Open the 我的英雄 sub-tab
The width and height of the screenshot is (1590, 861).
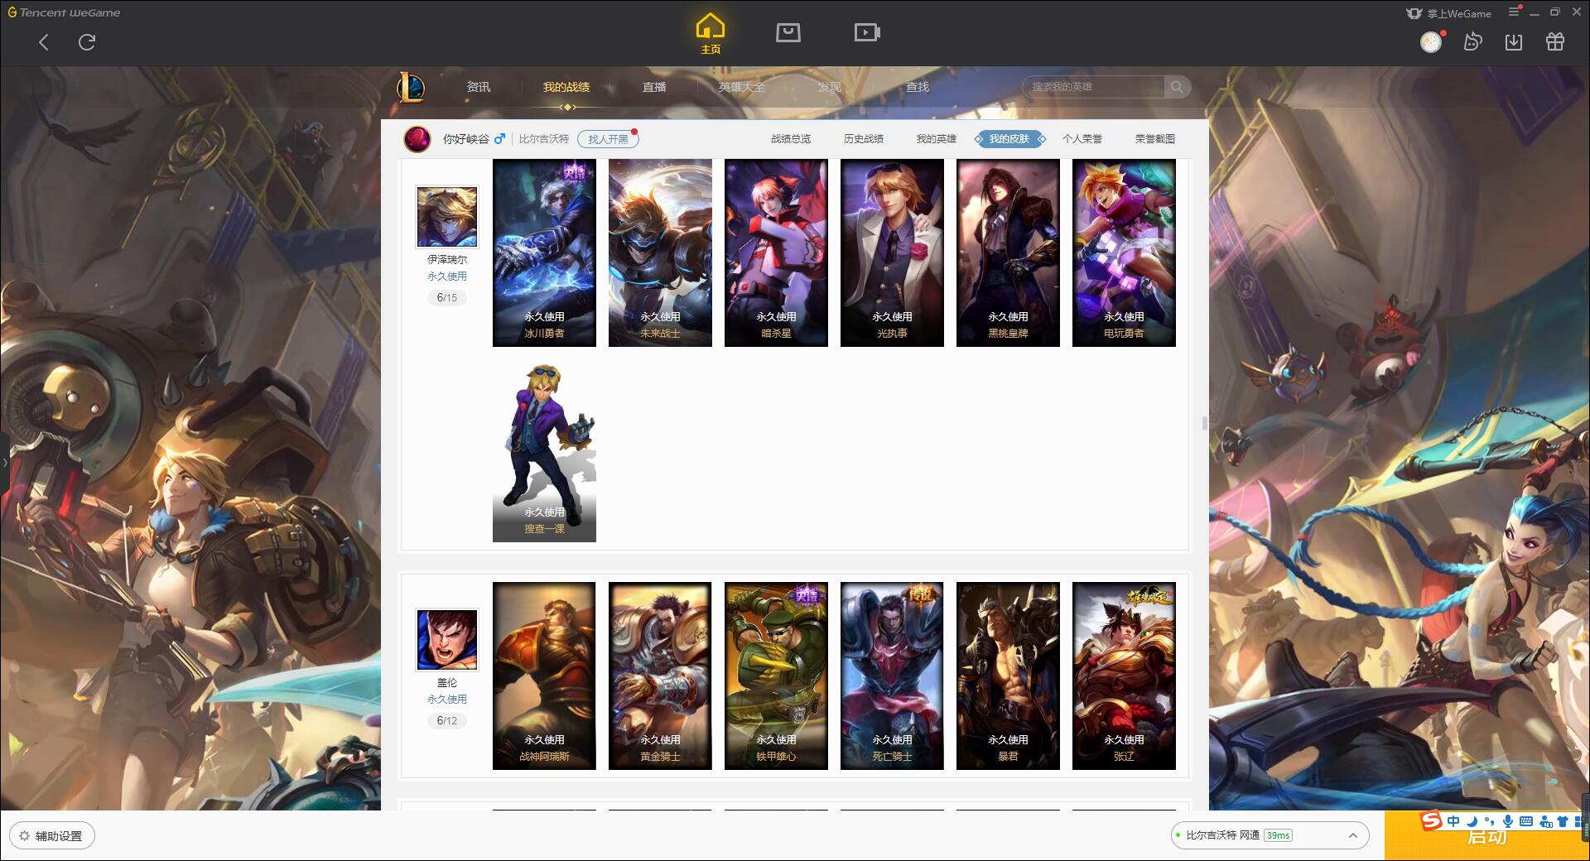click(x=937, y=139)
